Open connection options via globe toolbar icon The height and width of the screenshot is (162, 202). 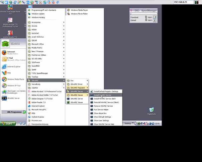tap(11, 2)
